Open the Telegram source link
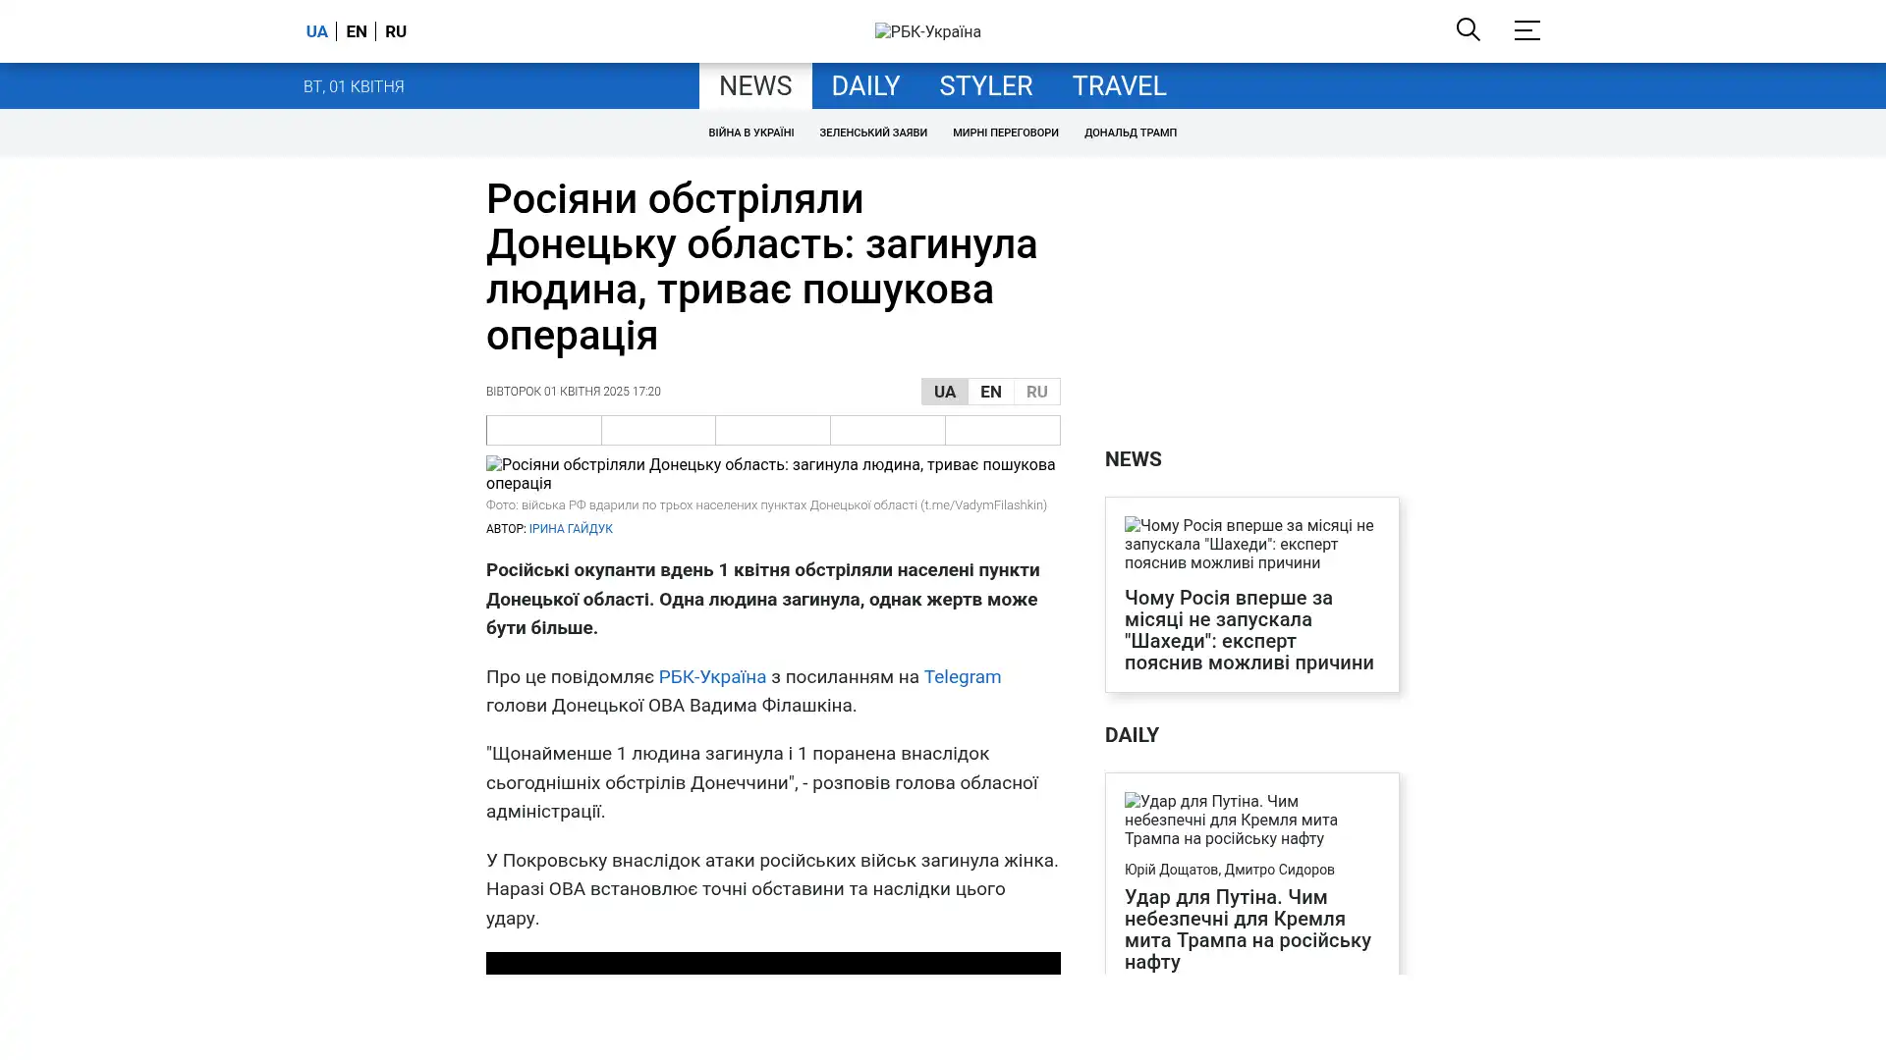 pyautogui.click(x=962, y=676)
